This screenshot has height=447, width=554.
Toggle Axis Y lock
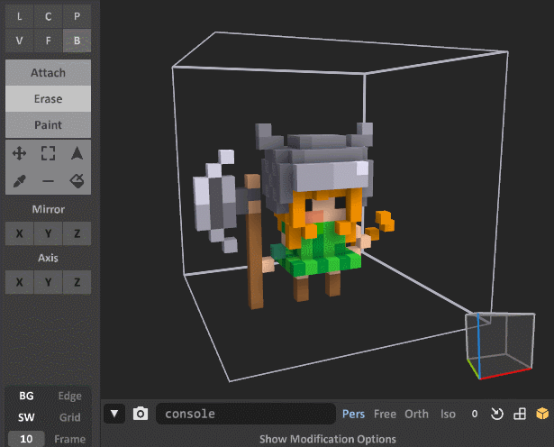click(x=49, y=282)
